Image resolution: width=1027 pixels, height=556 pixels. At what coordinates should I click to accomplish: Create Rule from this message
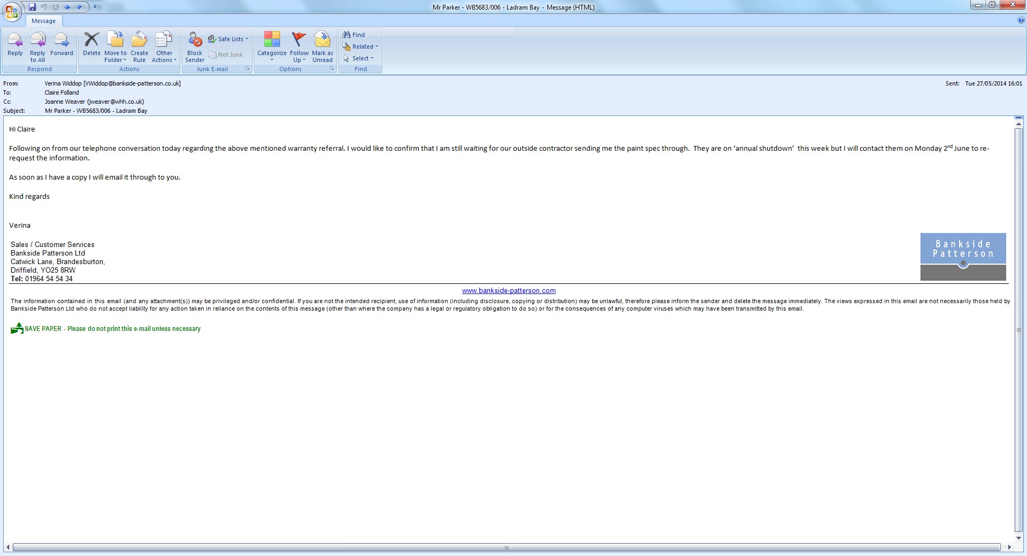click(139, 47)
